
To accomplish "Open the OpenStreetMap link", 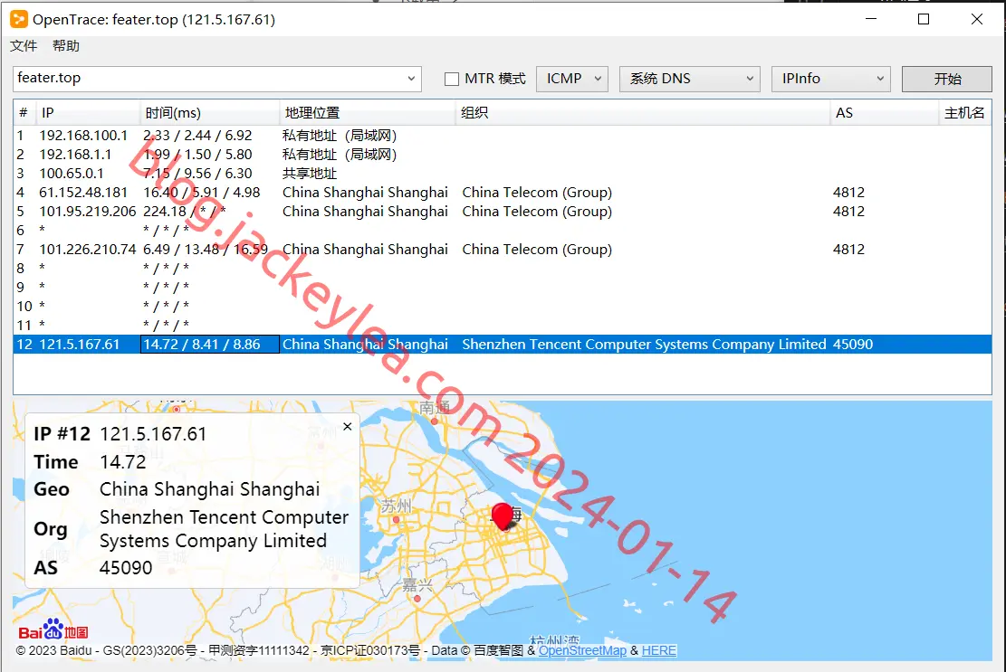I will pyautogui.click(x=582, y=650).
